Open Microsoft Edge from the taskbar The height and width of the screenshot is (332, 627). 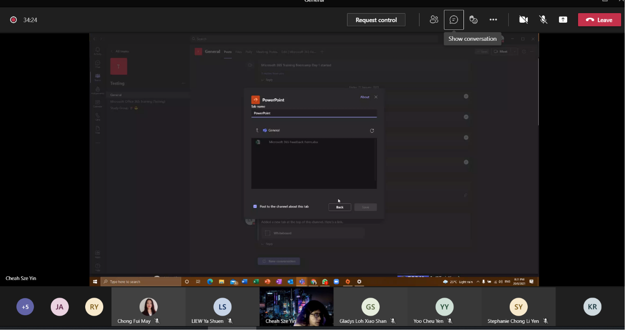(210, 282)
